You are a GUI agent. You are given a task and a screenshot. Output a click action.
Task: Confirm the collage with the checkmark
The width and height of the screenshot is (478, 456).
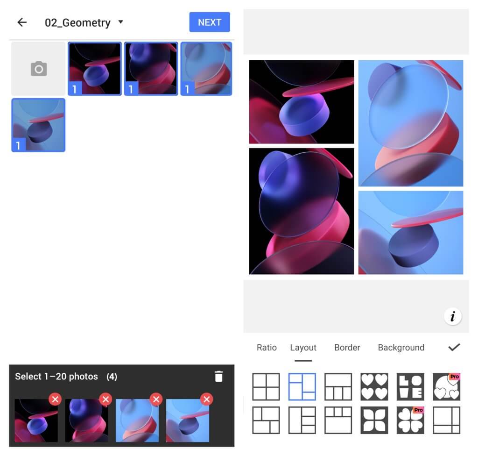click(454, 347)
